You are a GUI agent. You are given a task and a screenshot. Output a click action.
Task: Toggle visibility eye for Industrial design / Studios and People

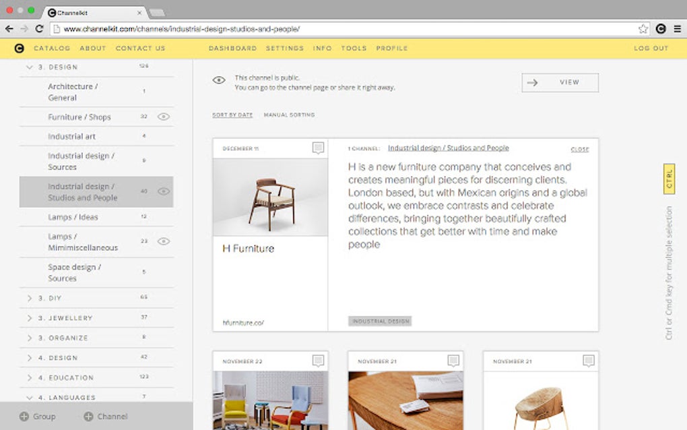pos(164,191)
